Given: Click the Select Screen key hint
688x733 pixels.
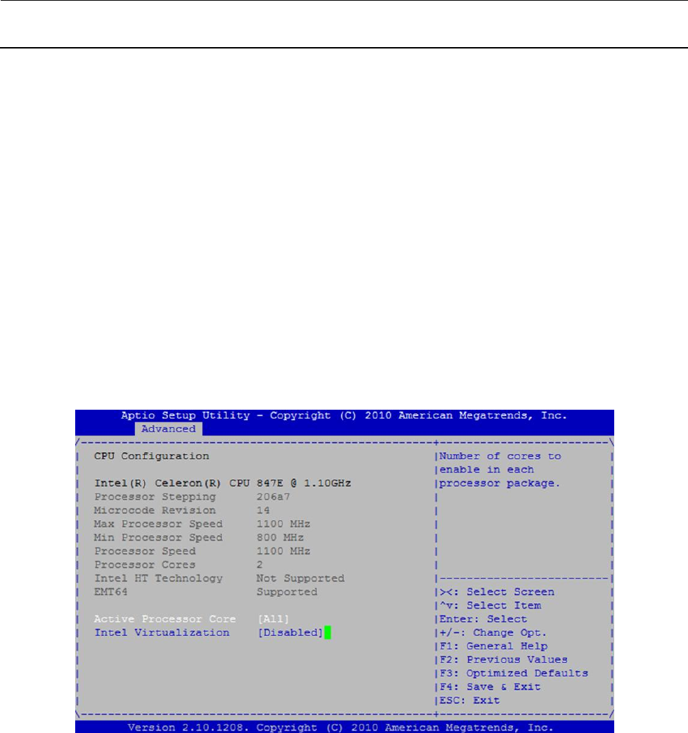Looking at the screenshot, I should click(x=497, y=592).
